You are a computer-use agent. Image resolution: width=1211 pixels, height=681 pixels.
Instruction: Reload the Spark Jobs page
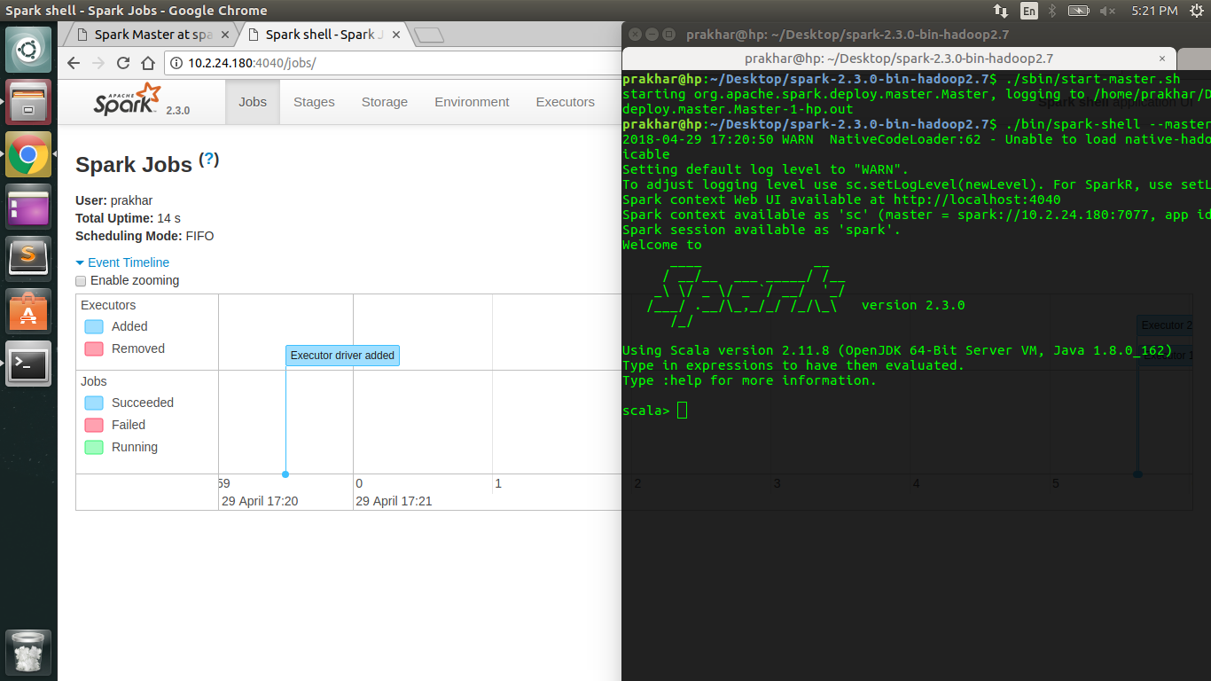[x=123, y=63]
